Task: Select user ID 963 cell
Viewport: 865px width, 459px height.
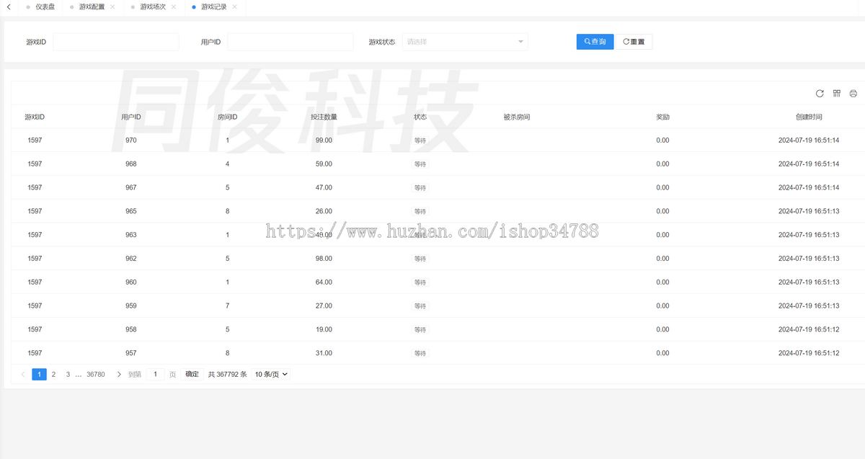Action: point(130,235)
